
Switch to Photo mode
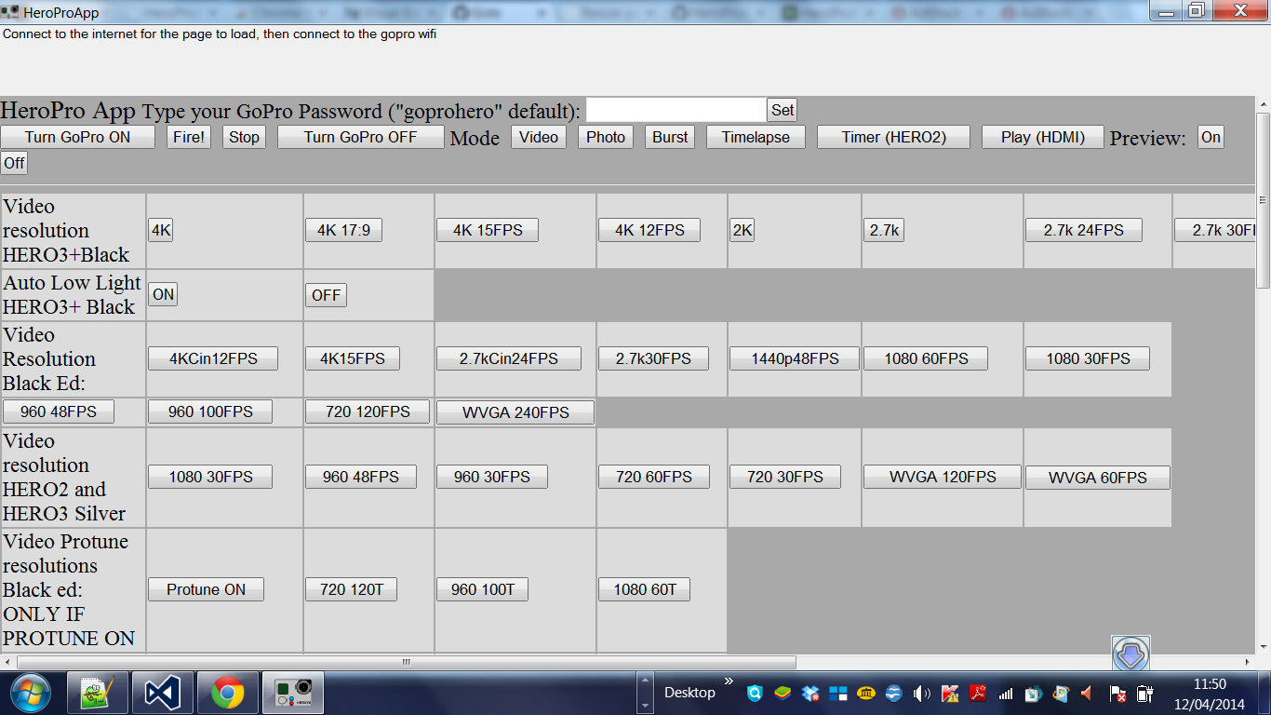pos(606,137)
